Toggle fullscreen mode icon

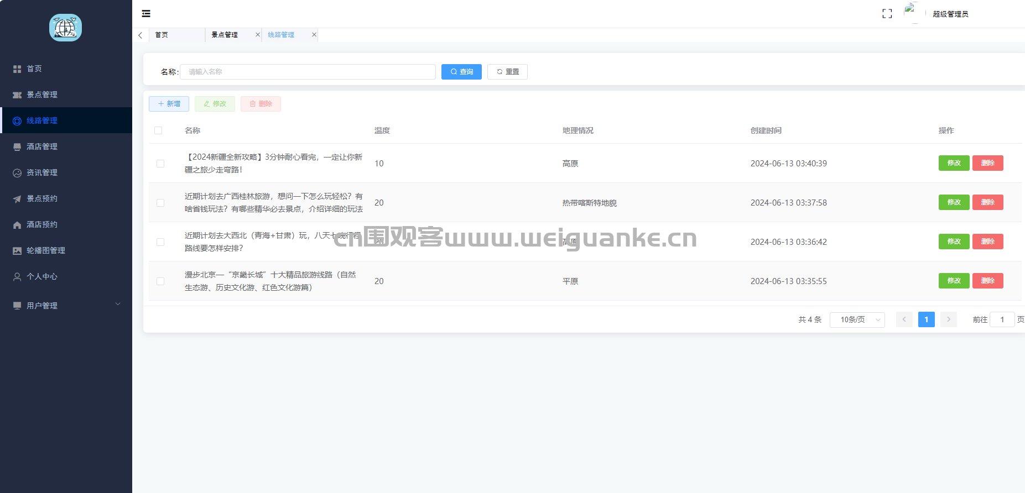coord(887,14)
